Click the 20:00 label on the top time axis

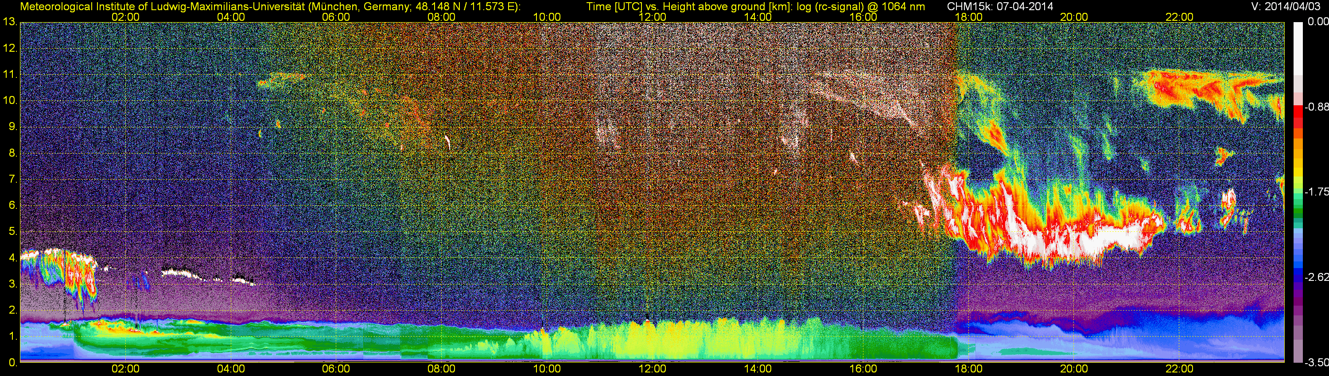(x=1074, y=17)
